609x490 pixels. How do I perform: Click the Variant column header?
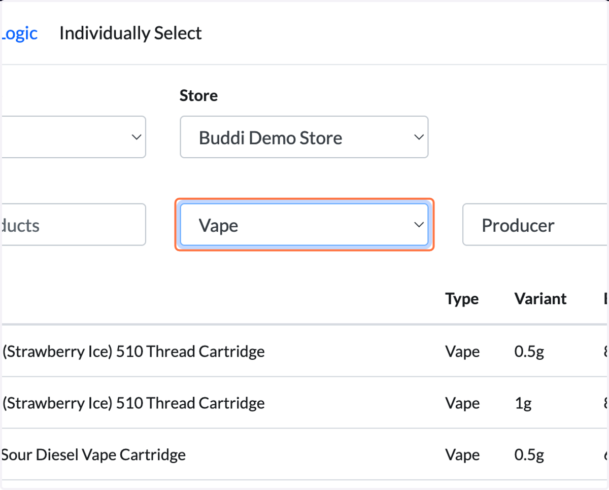click(x=540, y=299)
